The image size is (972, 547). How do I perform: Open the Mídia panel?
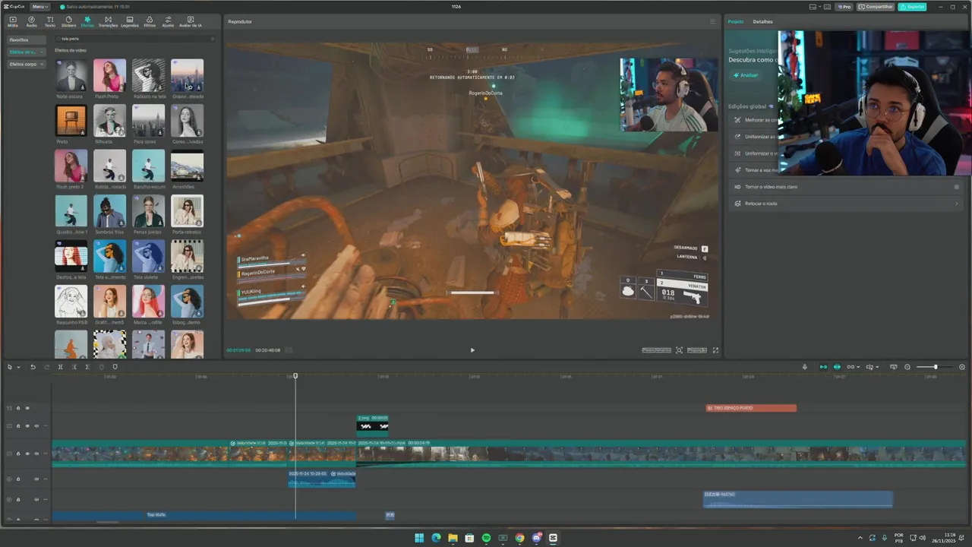pos(12,21)
